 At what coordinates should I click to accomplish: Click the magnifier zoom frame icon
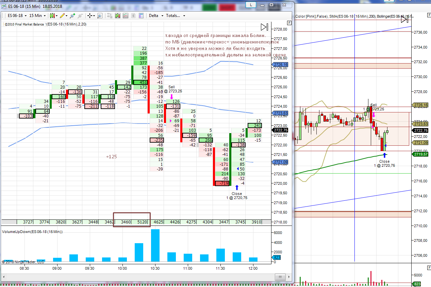100,16
